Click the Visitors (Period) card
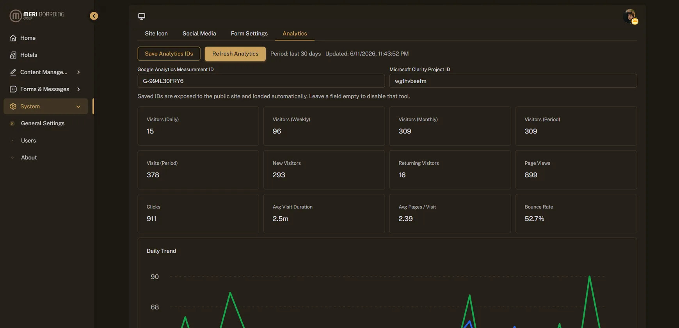This screenshot has width=679, height=328. point(576,126)
